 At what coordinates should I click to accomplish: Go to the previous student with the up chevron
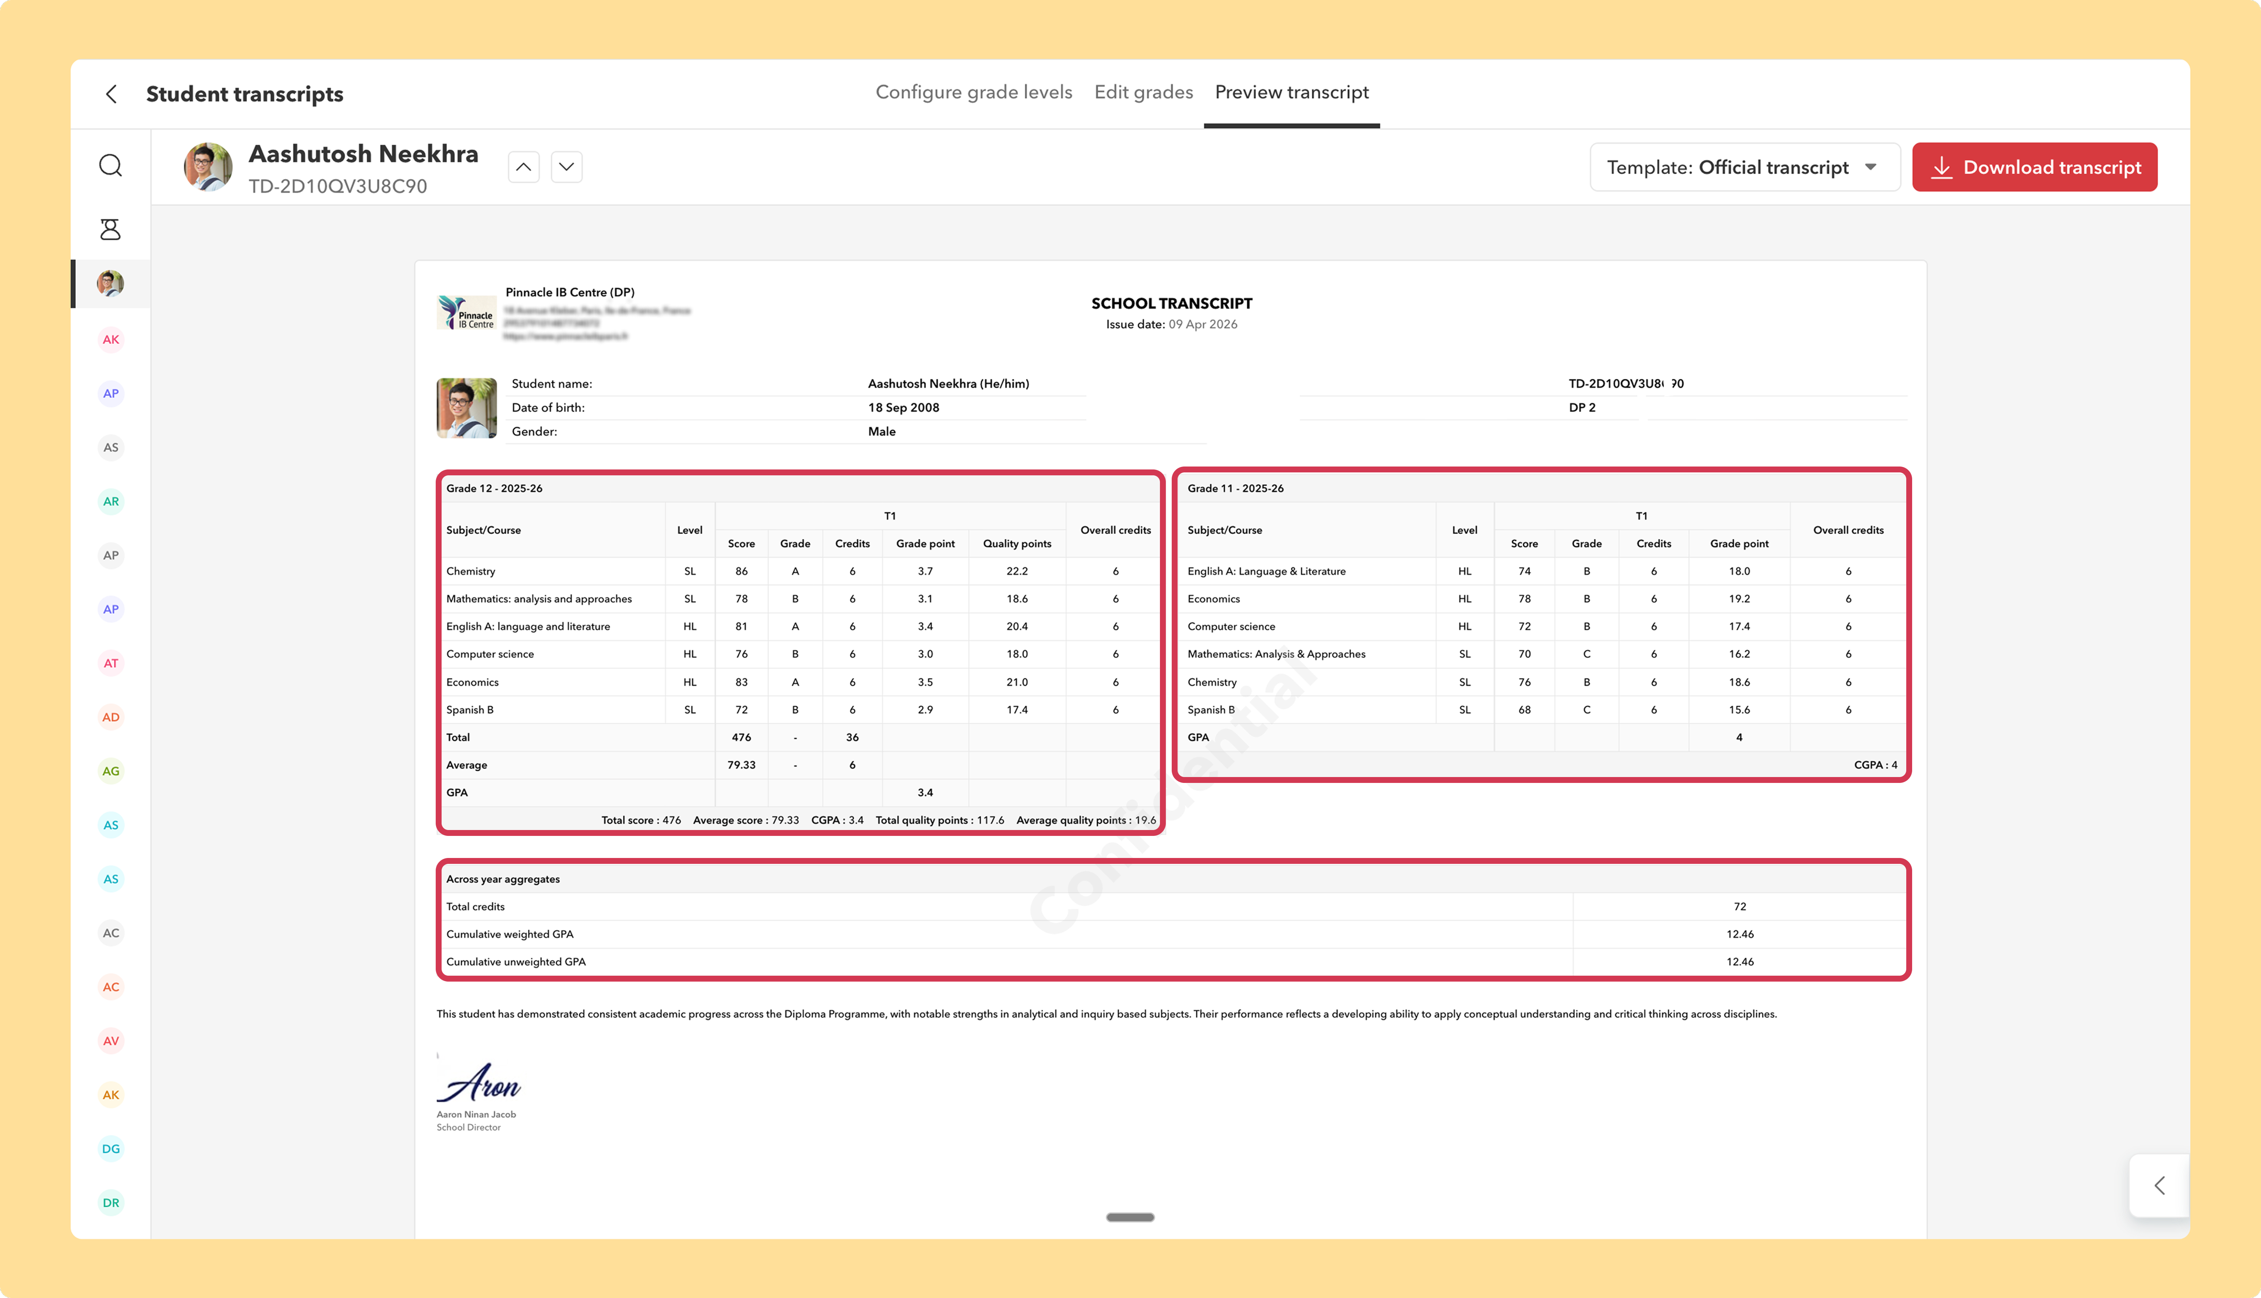pyautogui.click(x=523, y=167)
